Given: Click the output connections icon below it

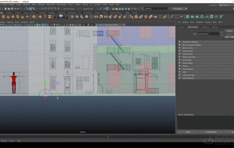Looking at the screenshot, I should tap(222, 35).
